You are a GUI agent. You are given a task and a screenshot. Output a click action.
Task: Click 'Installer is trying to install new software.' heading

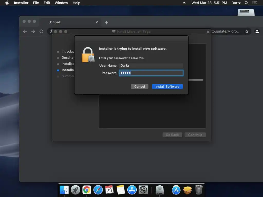[x=133, y=48]
